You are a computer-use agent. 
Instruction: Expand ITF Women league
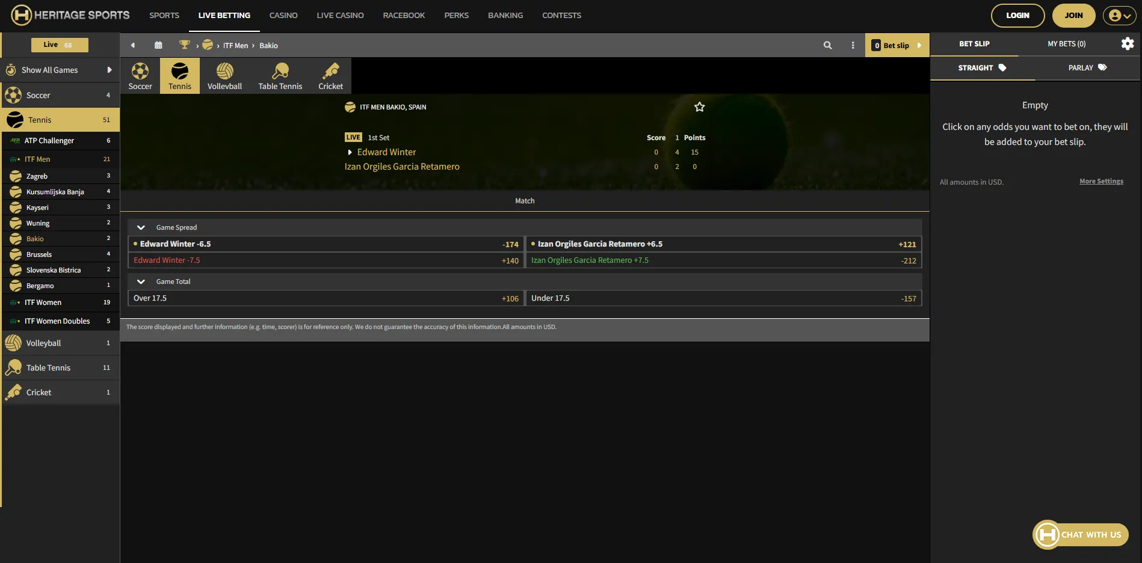point(60,303)
